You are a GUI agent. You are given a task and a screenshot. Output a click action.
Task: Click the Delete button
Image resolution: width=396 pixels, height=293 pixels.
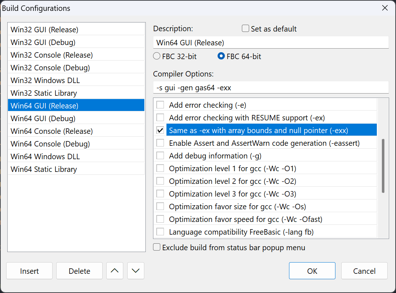click(x=79, y=271)
